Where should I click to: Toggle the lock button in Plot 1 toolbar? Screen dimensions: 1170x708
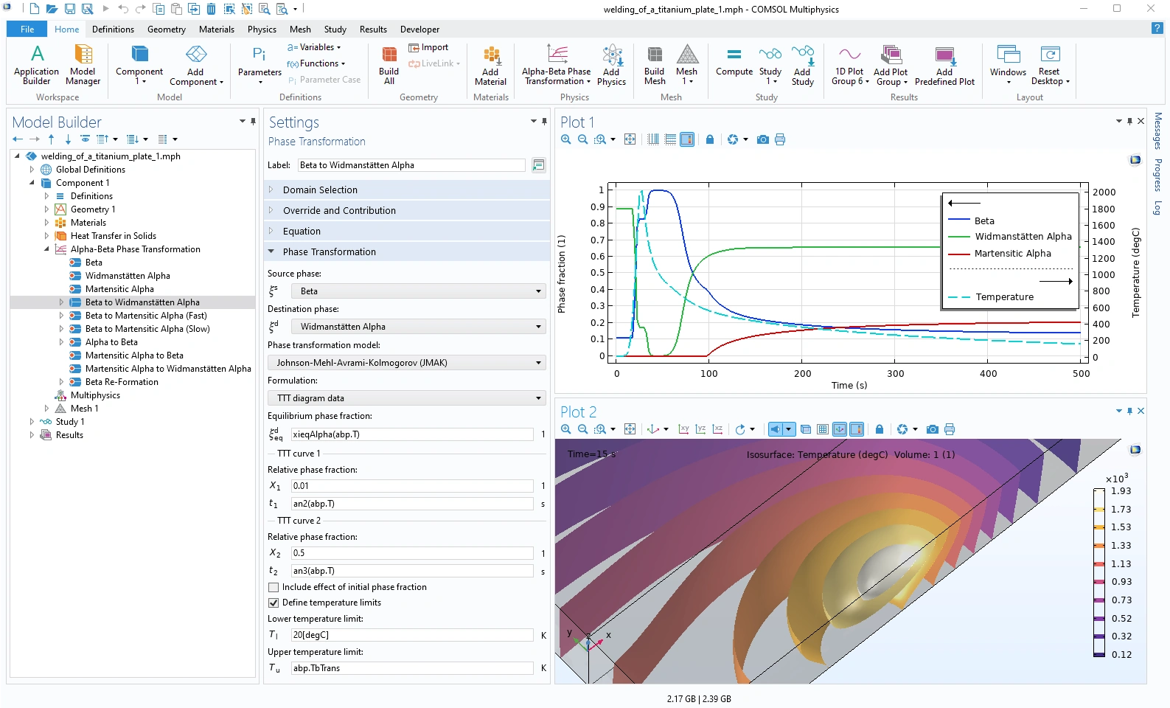[710, 139]
